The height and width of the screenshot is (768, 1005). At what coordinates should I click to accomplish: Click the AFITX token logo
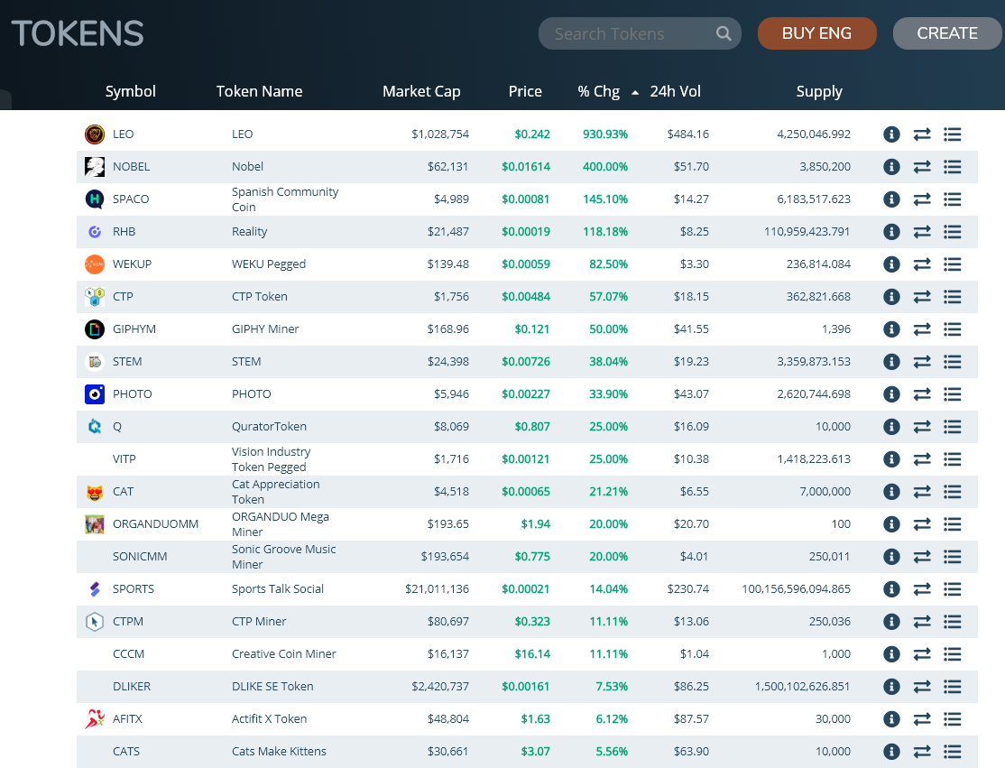pyautogui.click(x=95, y=718)
